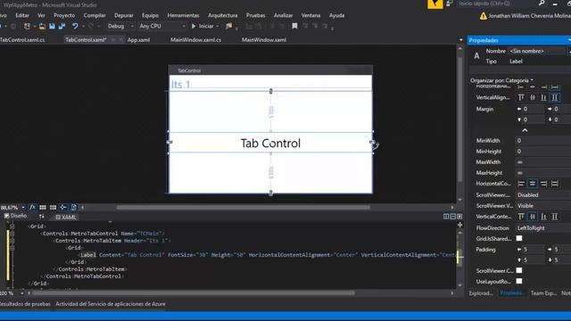The image size is (571, 321).
Task: Click the Undo arrow icon
Action: [75, 26]
